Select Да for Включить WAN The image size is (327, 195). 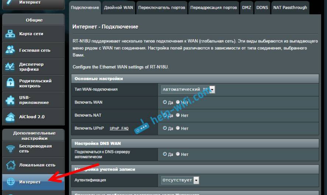pyautogui.click(x=165, y=102)
